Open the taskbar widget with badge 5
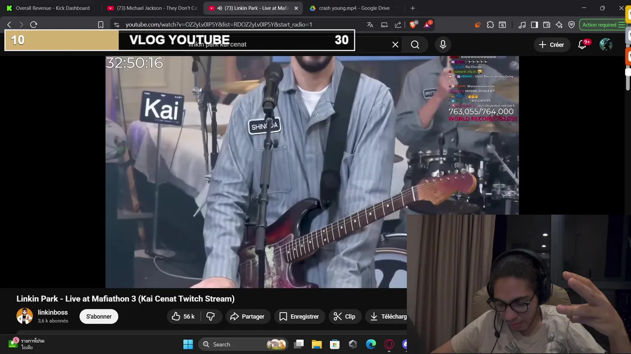 pyautogui.click(x=27, y=344)
